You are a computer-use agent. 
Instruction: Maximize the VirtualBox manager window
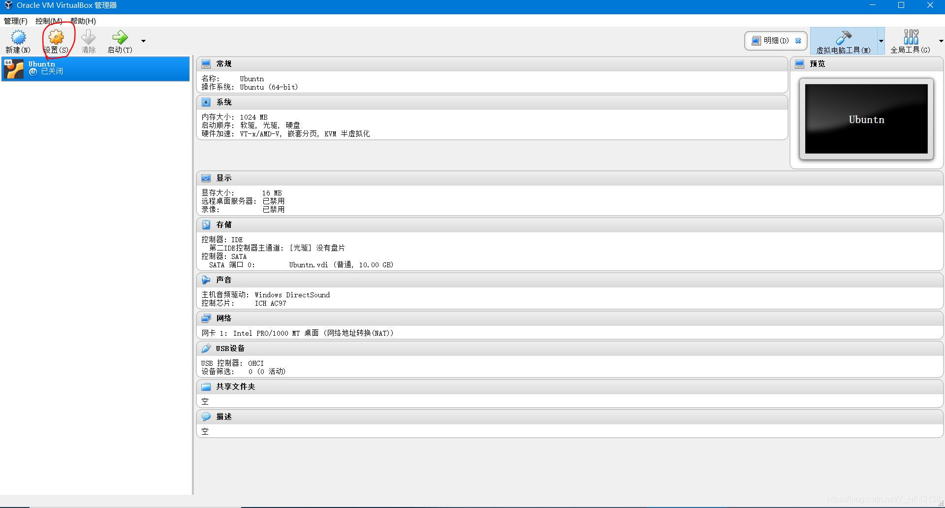pos(901,5)
